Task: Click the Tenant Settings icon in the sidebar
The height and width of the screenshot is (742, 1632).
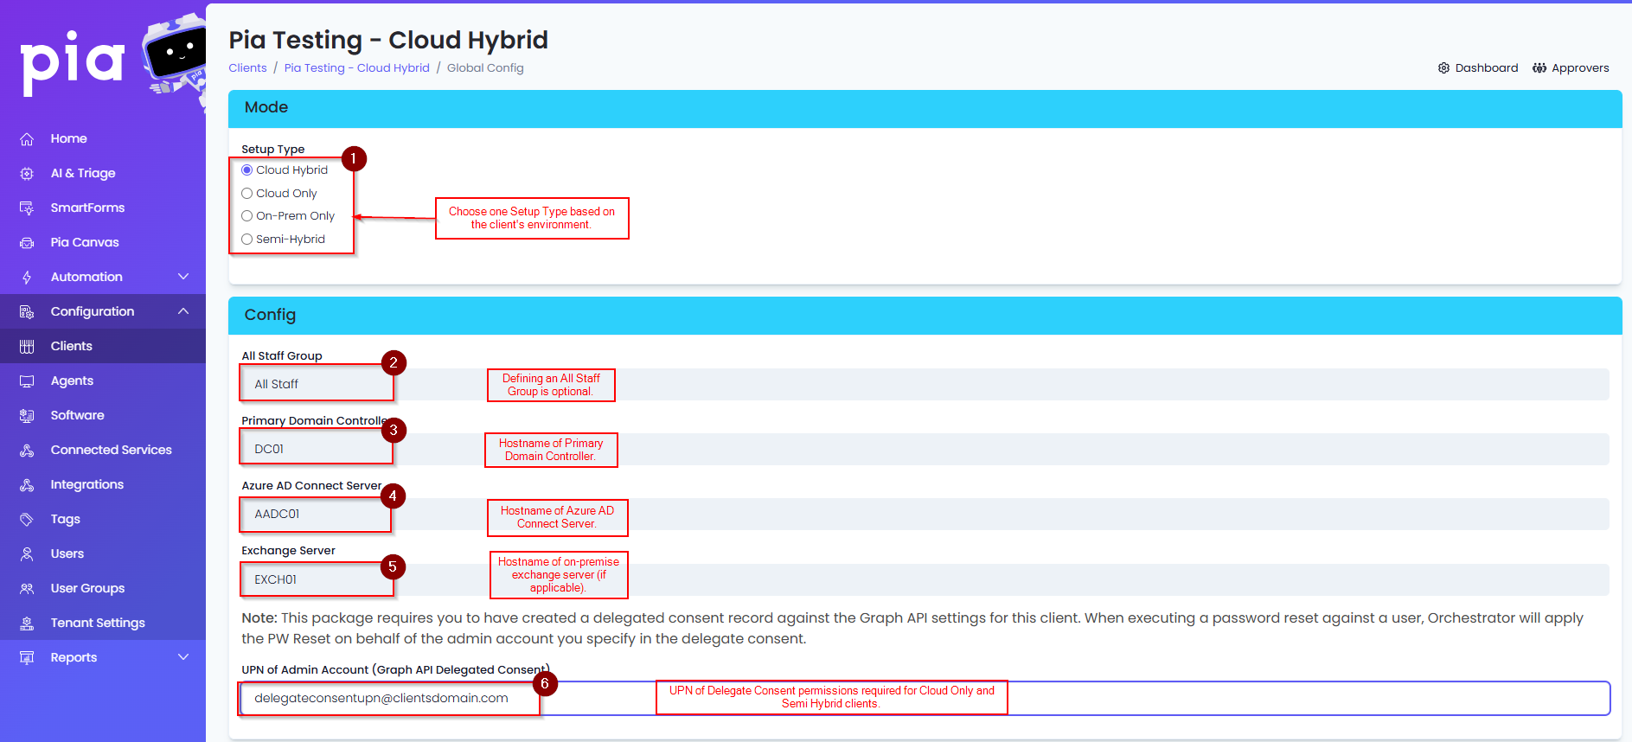Action: click(27, 623)
